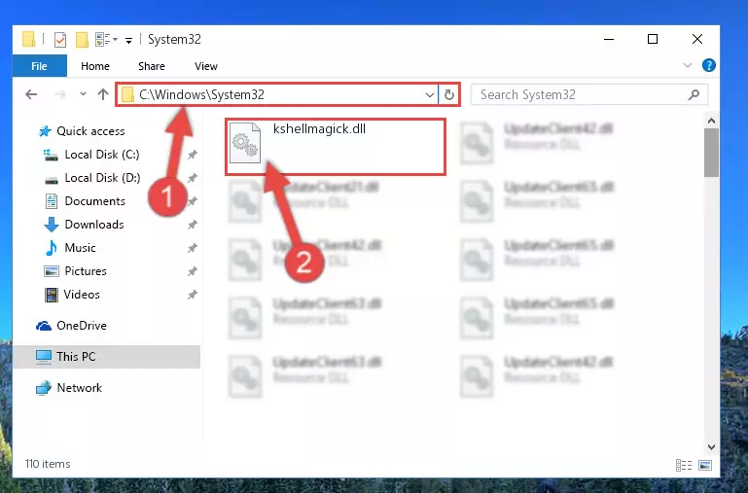Click the scroll up arrow of file list
The height and width of the screenshot is (493, 748).
coord(711,122)
